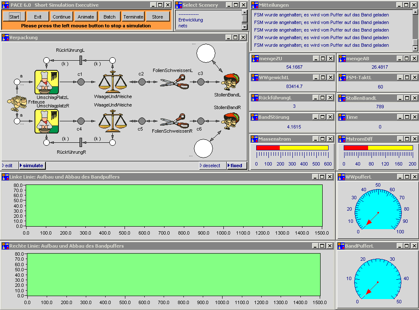419x310 pixels.
Task: Click the UmschlagPlatzL chef icon
Action: click(47, 82)
